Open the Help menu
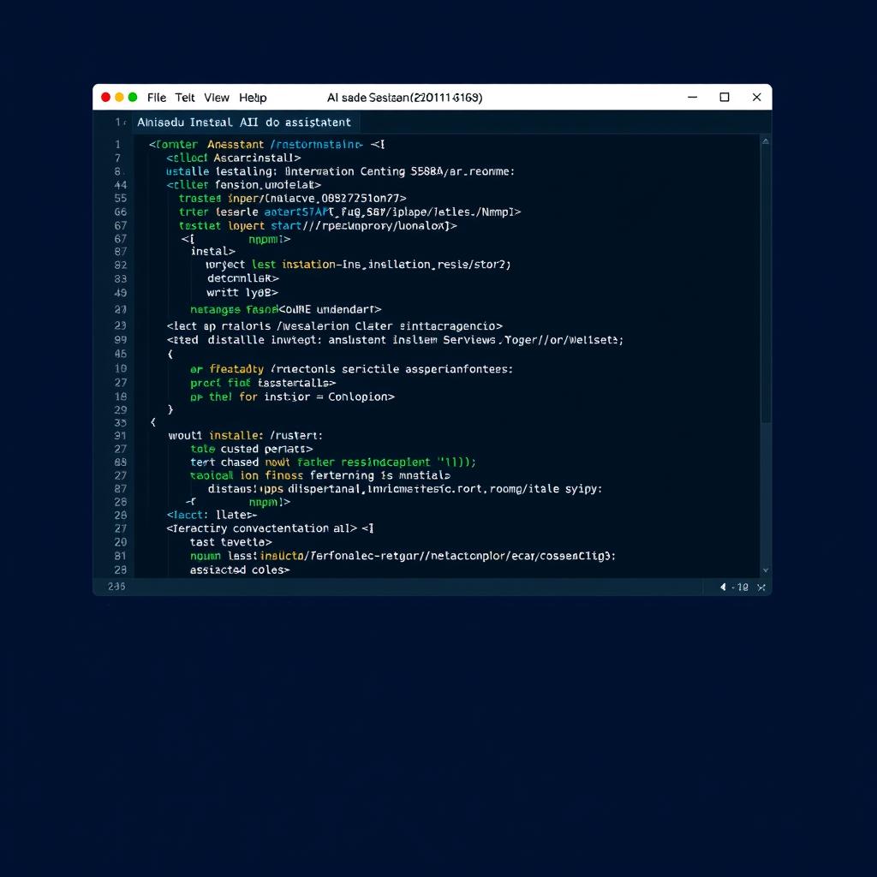877x877 pixels. click(x=253, y=98)
